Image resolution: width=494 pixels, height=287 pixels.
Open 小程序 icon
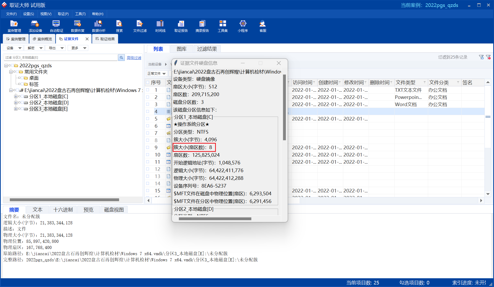click(x=243, y=26)
